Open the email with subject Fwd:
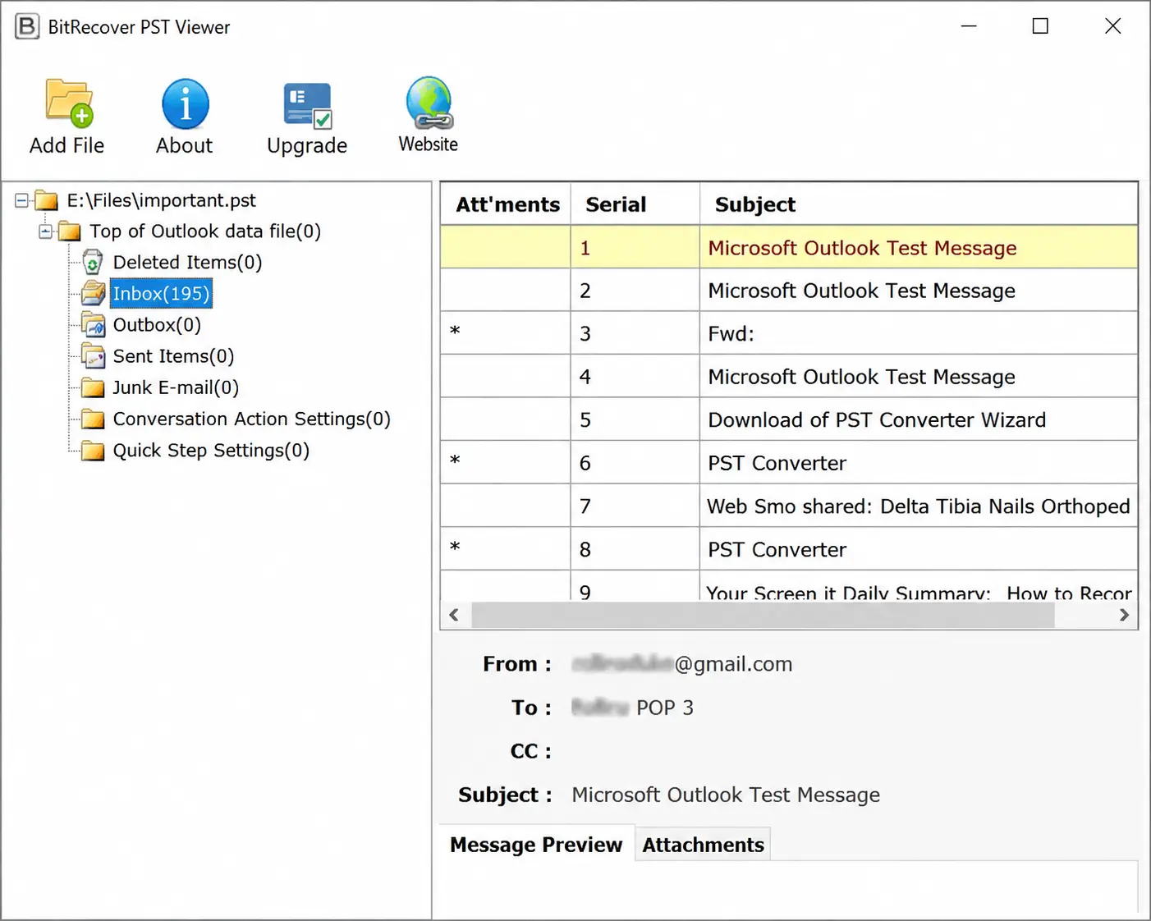The height and width of the screenshot is (921, 1151). [x=731, y=334]
